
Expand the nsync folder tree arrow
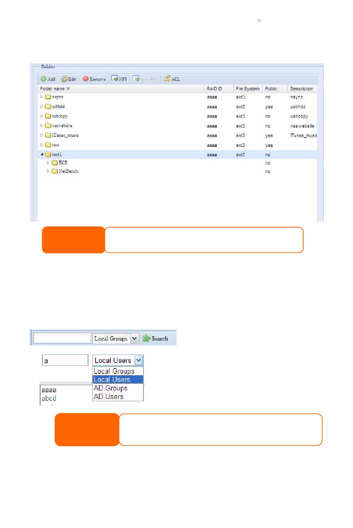[x=42, y=97]
